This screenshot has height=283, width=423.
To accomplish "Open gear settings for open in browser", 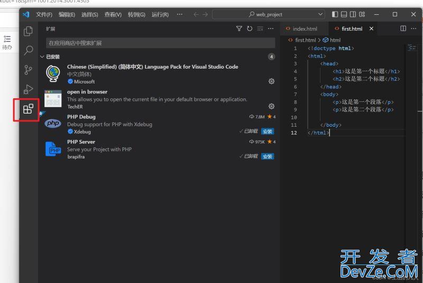I will pos(271,106).
